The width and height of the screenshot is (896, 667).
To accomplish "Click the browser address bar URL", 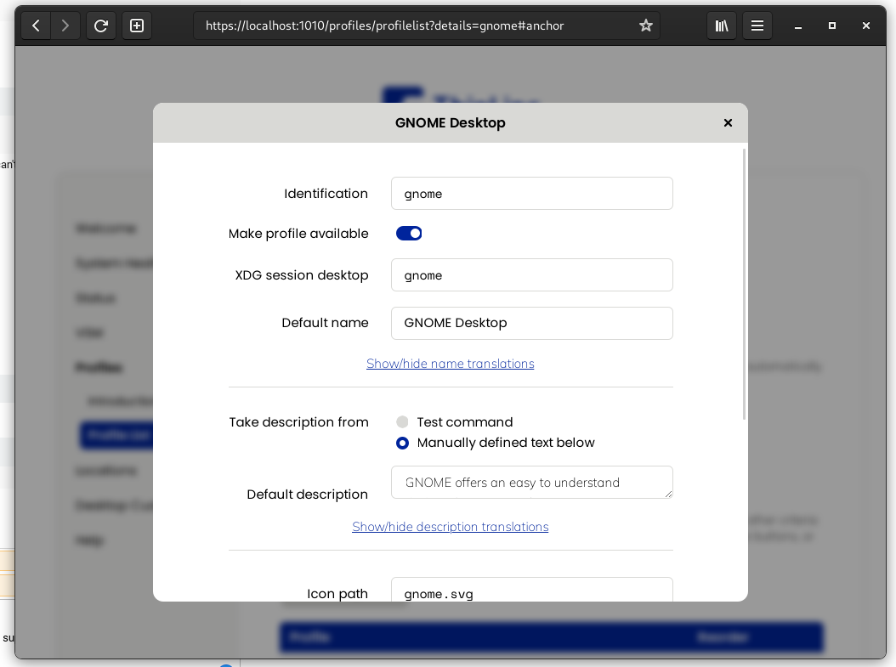I will pos(384,25).
